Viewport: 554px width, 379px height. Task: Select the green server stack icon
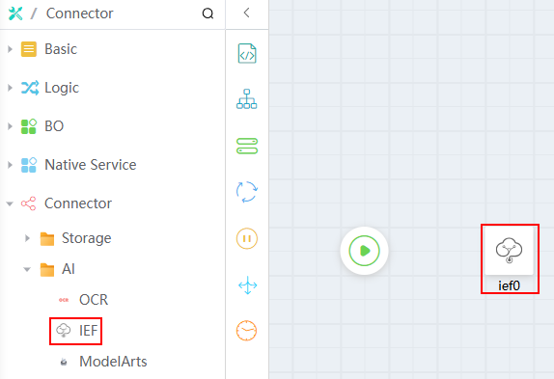(x=247, y=146)
